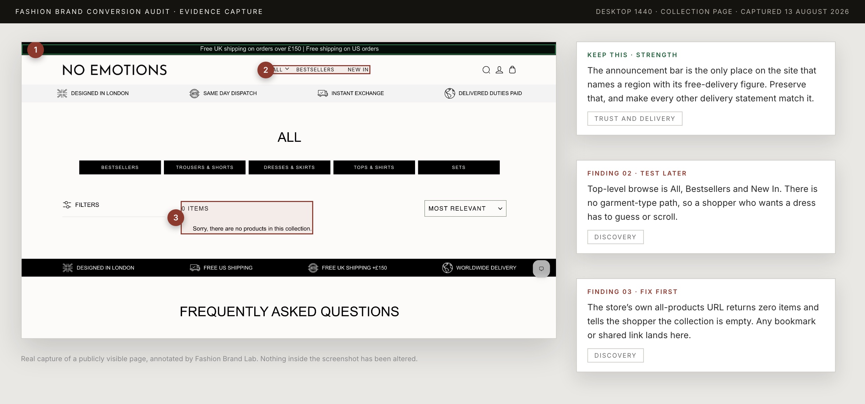Click 'DELIVERED DUTIES PAID' text

[490, 93]
